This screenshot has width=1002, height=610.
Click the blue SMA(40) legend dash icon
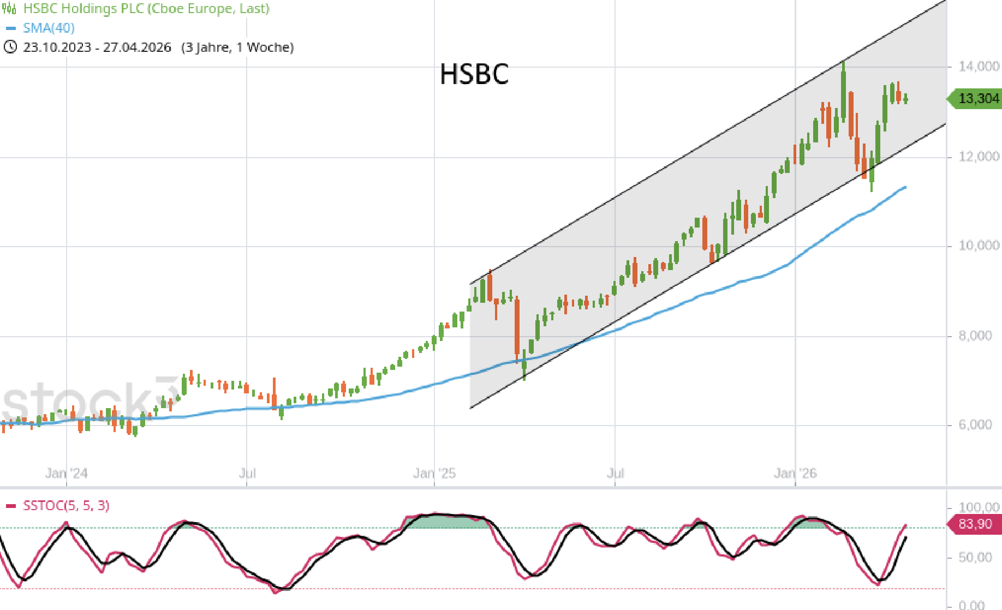10,28
